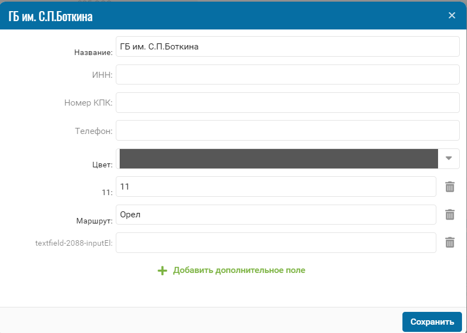Remove the Маршрут field using trash icon
Image resolution: width=467 pixels, height=333 pixels.
tap(450, 215)
